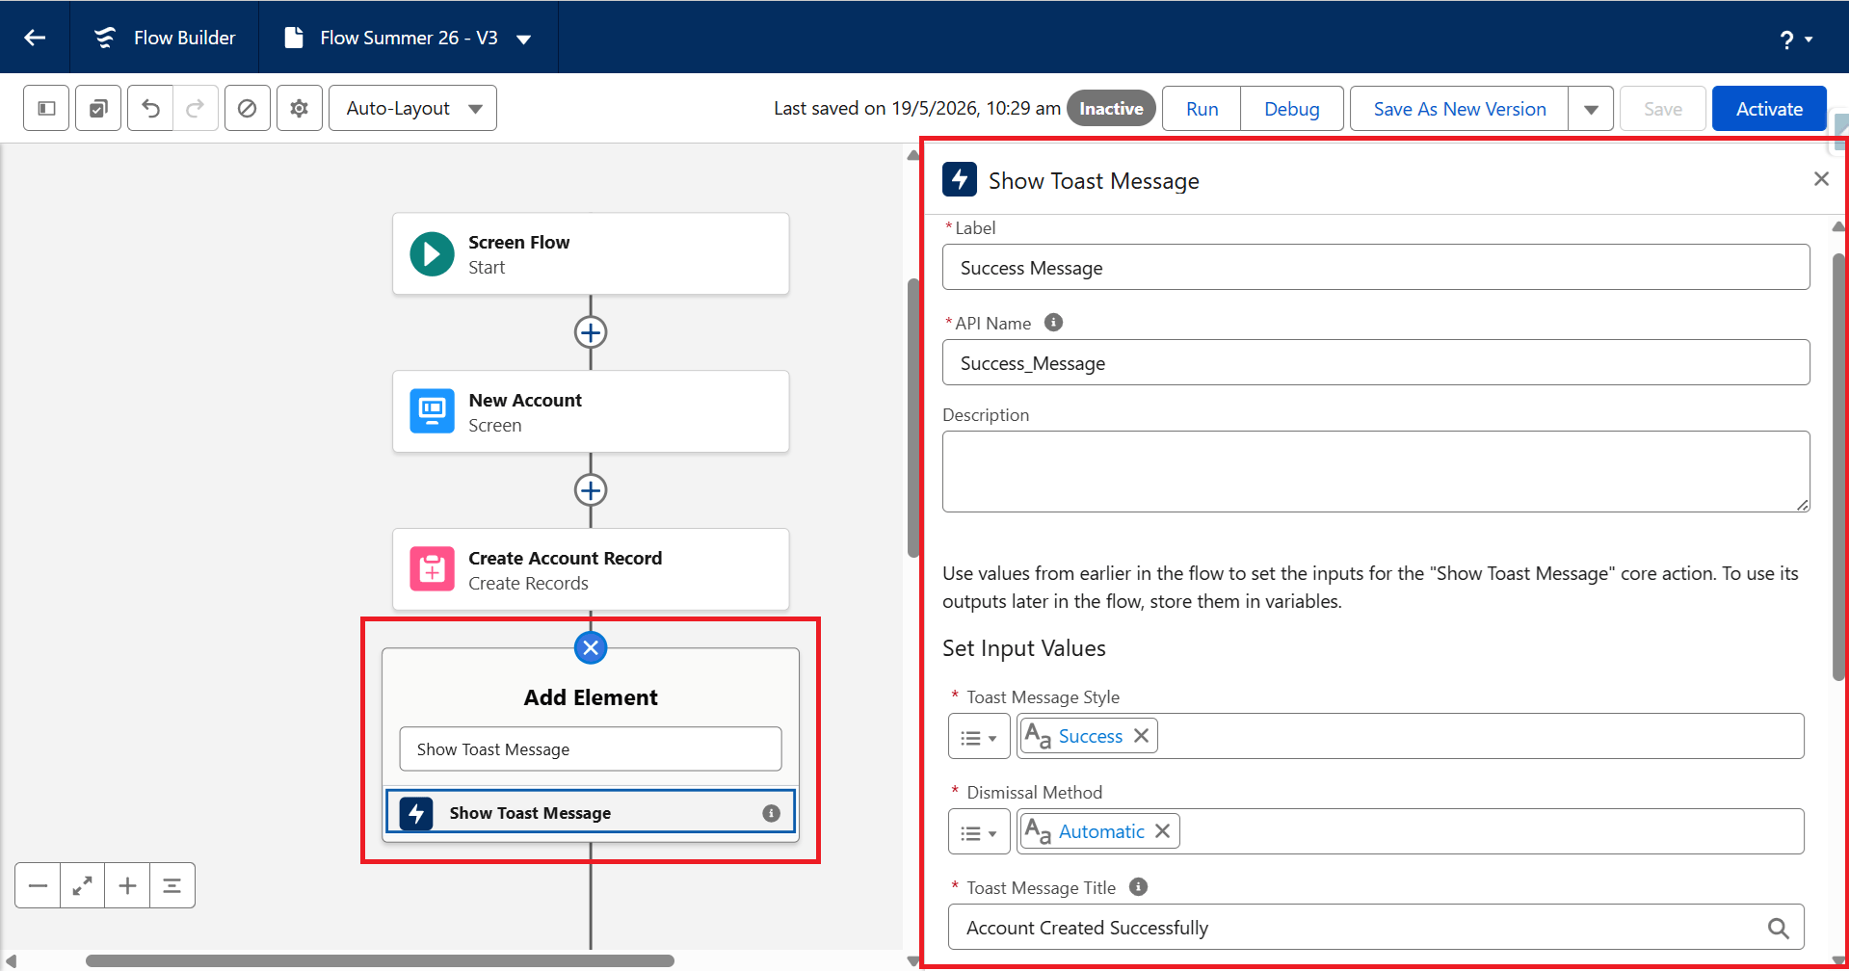
Task: Fit the flow to view
Action: point(83,885)
